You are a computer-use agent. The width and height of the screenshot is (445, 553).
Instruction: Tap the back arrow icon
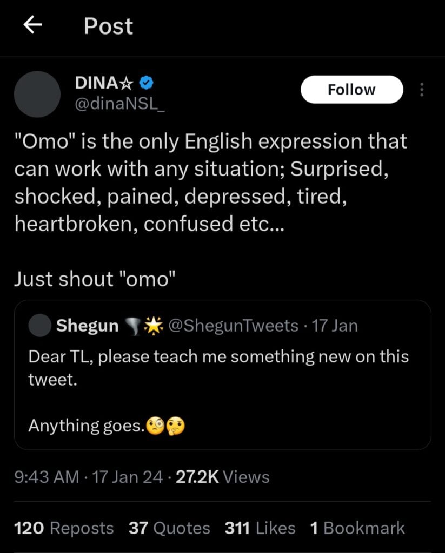32,25
